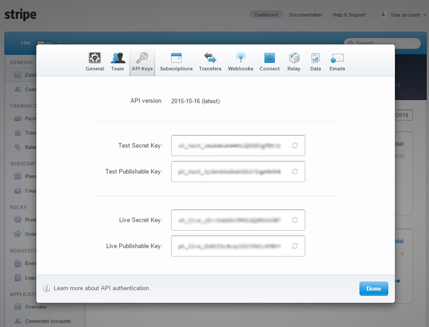Open Plans icon in the background sidebar
The width and height of the screenshot is (429, 327).
(18, 176)
